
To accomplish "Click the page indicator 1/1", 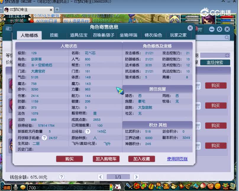I will (x=118, y=177).
